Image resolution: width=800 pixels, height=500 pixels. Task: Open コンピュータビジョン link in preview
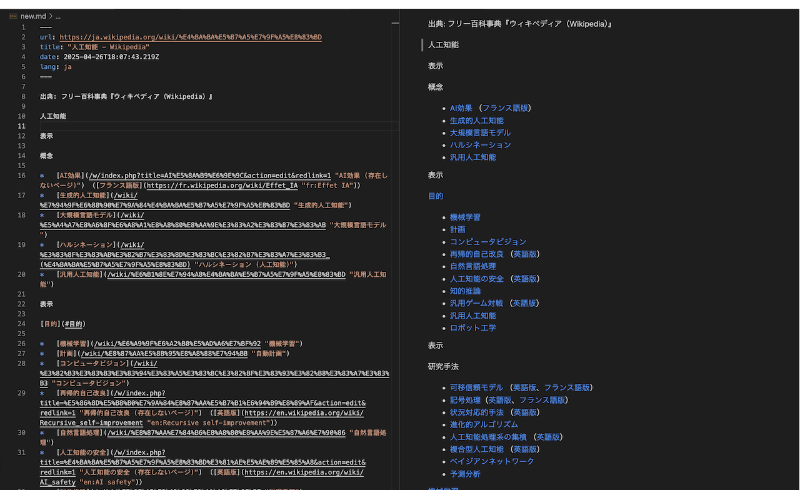pos(488,242)
